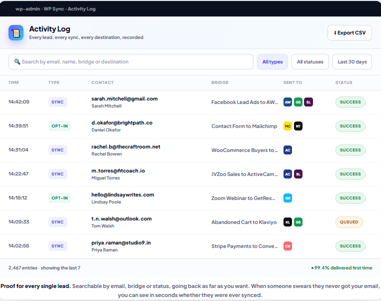Screen dimensions: 381x301
Task: Open contact hello@lindsaywrites.com
Action: (122, 195)
